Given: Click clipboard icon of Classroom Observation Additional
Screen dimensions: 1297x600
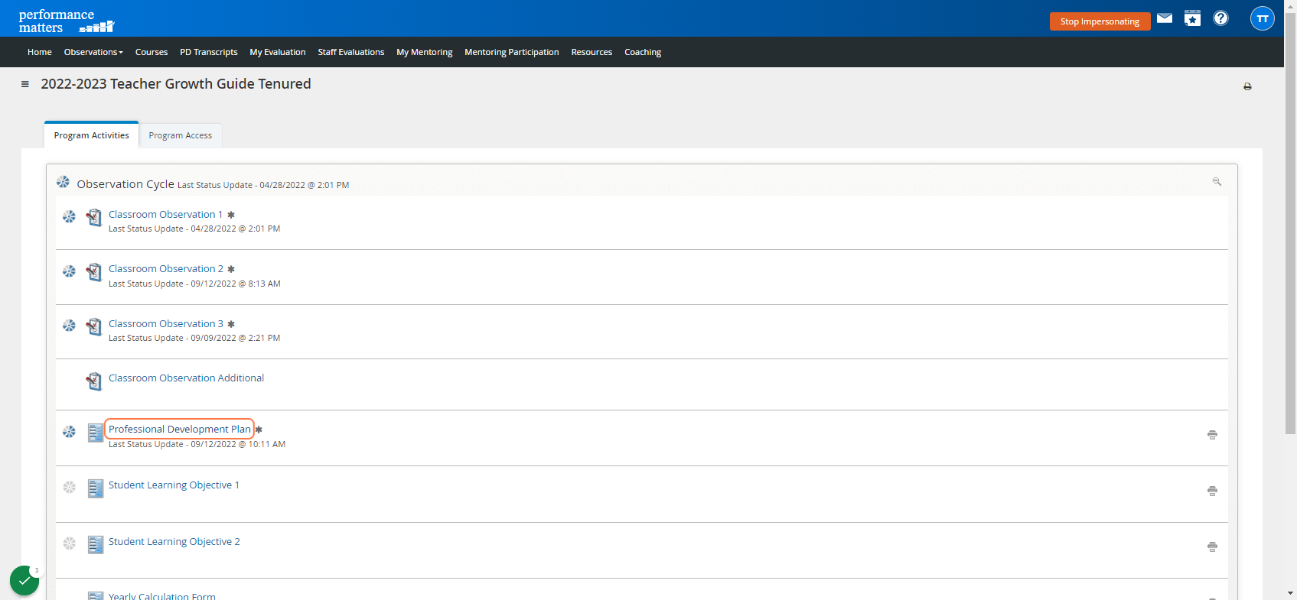Looking at the screenshot, I should (94, 381).
